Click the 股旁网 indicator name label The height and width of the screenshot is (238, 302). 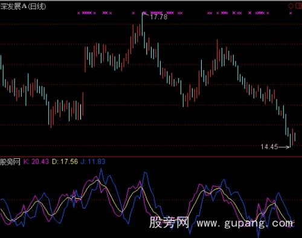[10, 162]
